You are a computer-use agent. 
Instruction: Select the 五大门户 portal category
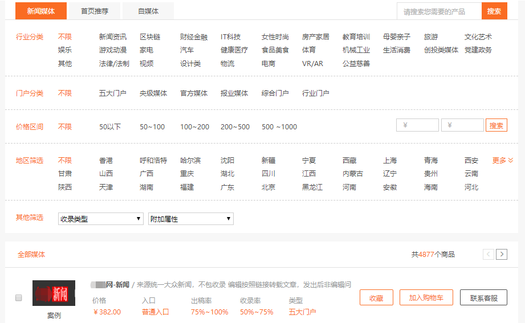click(112, 93)
